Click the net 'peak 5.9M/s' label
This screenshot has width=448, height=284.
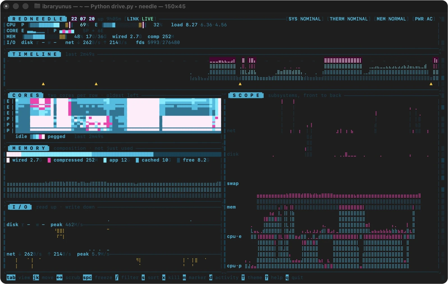(x=93, y=254)
